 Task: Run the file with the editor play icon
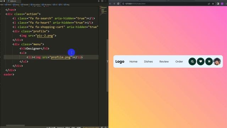coord(99,1)
